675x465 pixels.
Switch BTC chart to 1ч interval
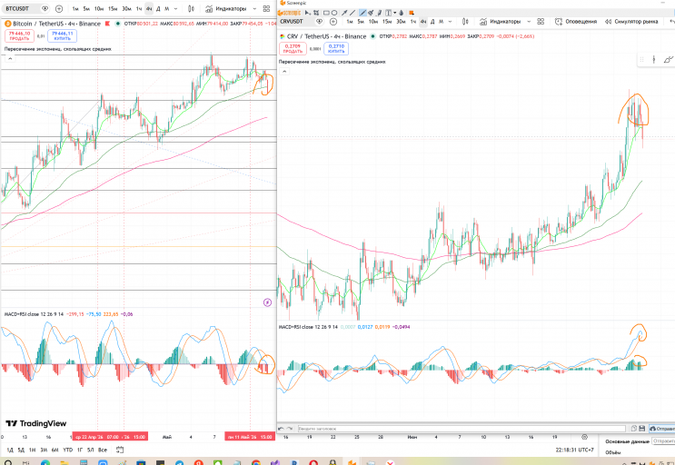point(139,8)
